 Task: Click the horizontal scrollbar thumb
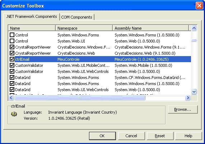click(x=80, y=98)
